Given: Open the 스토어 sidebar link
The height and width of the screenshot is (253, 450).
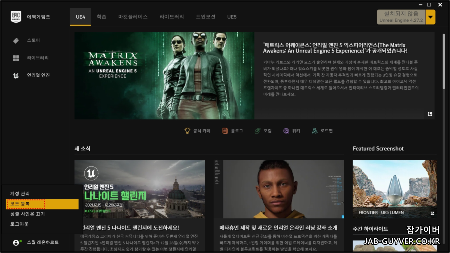Looking at the screenshot, I should point(33,40).
